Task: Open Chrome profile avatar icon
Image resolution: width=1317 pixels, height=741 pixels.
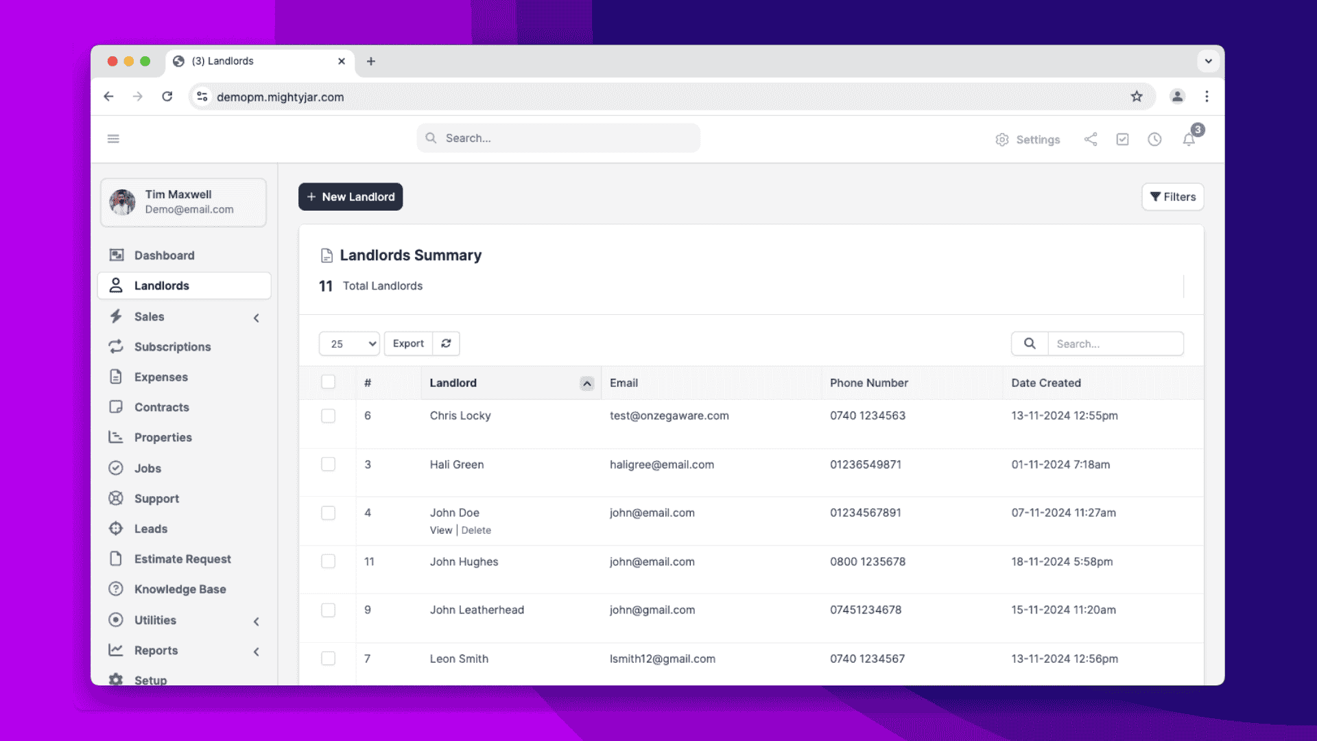Action: [1177, 97]
